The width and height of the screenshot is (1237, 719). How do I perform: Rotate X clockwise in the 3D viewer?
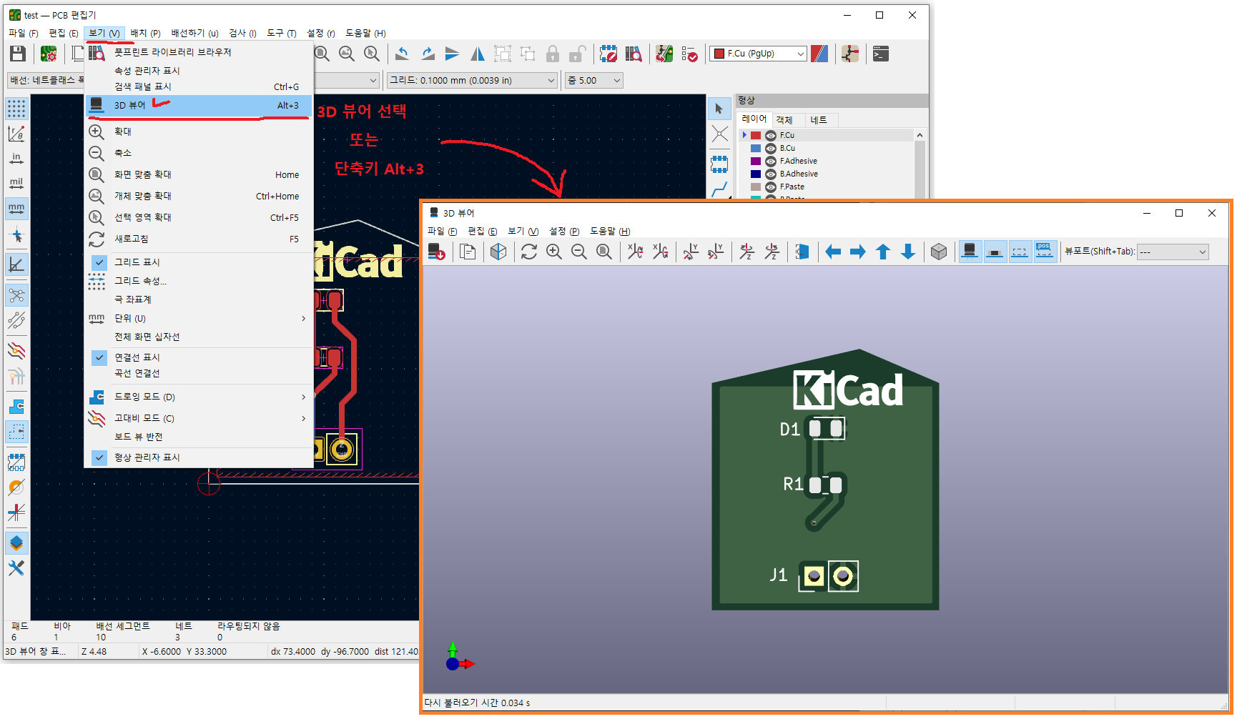point(635,252)
